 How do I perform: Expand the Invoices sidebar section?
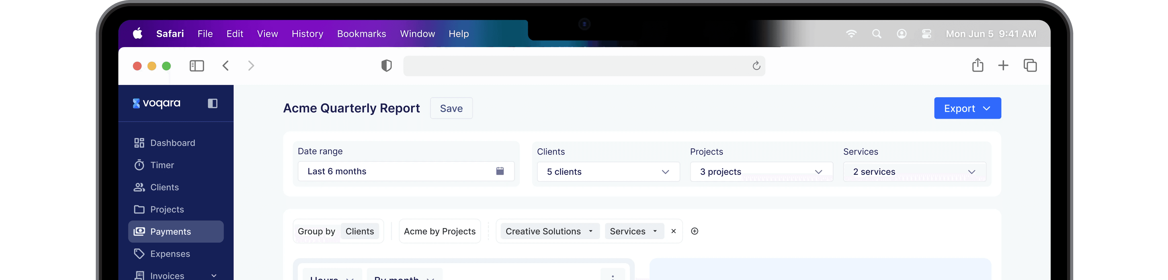tap(214, 275)
